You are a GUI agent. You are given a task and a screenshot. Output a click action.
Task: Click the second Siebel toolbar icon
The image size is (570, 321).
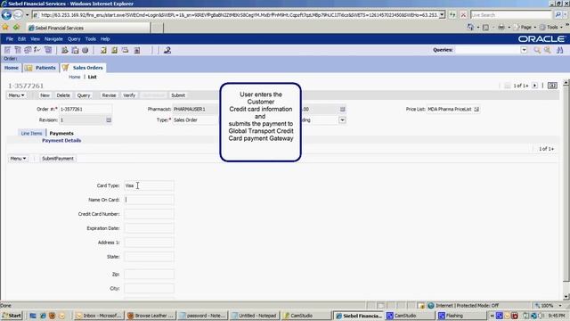pyautogui.click(x=18, y=50)
